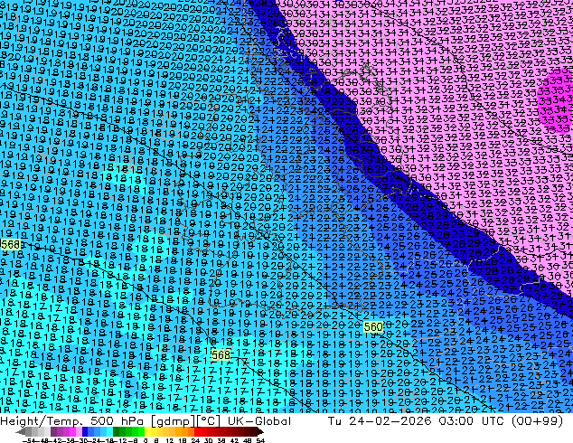The height and width of the screenshot is (443, 573).
Task: Click the yellow swatch in the legend
Action: pyautogui.click(x=147, y=432)
